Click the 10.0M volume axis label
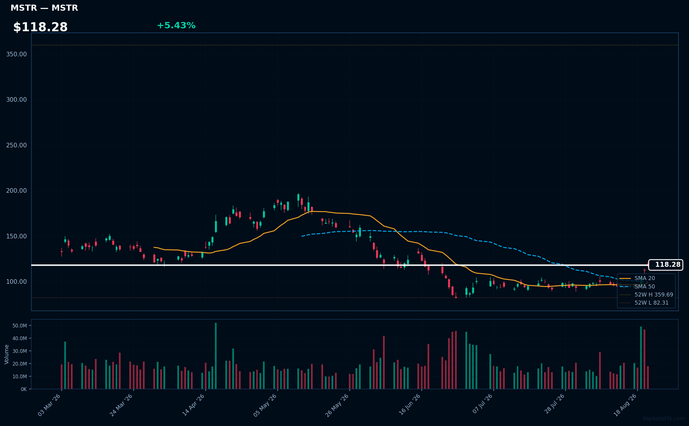The image size is (689, 426). (19, 377)
